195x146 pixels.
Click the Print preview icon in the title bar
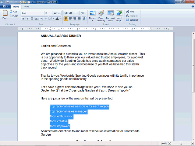29,2
